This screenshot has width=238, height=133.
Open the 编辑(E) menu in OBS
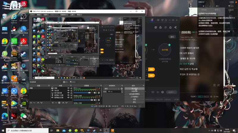point(39,15)
